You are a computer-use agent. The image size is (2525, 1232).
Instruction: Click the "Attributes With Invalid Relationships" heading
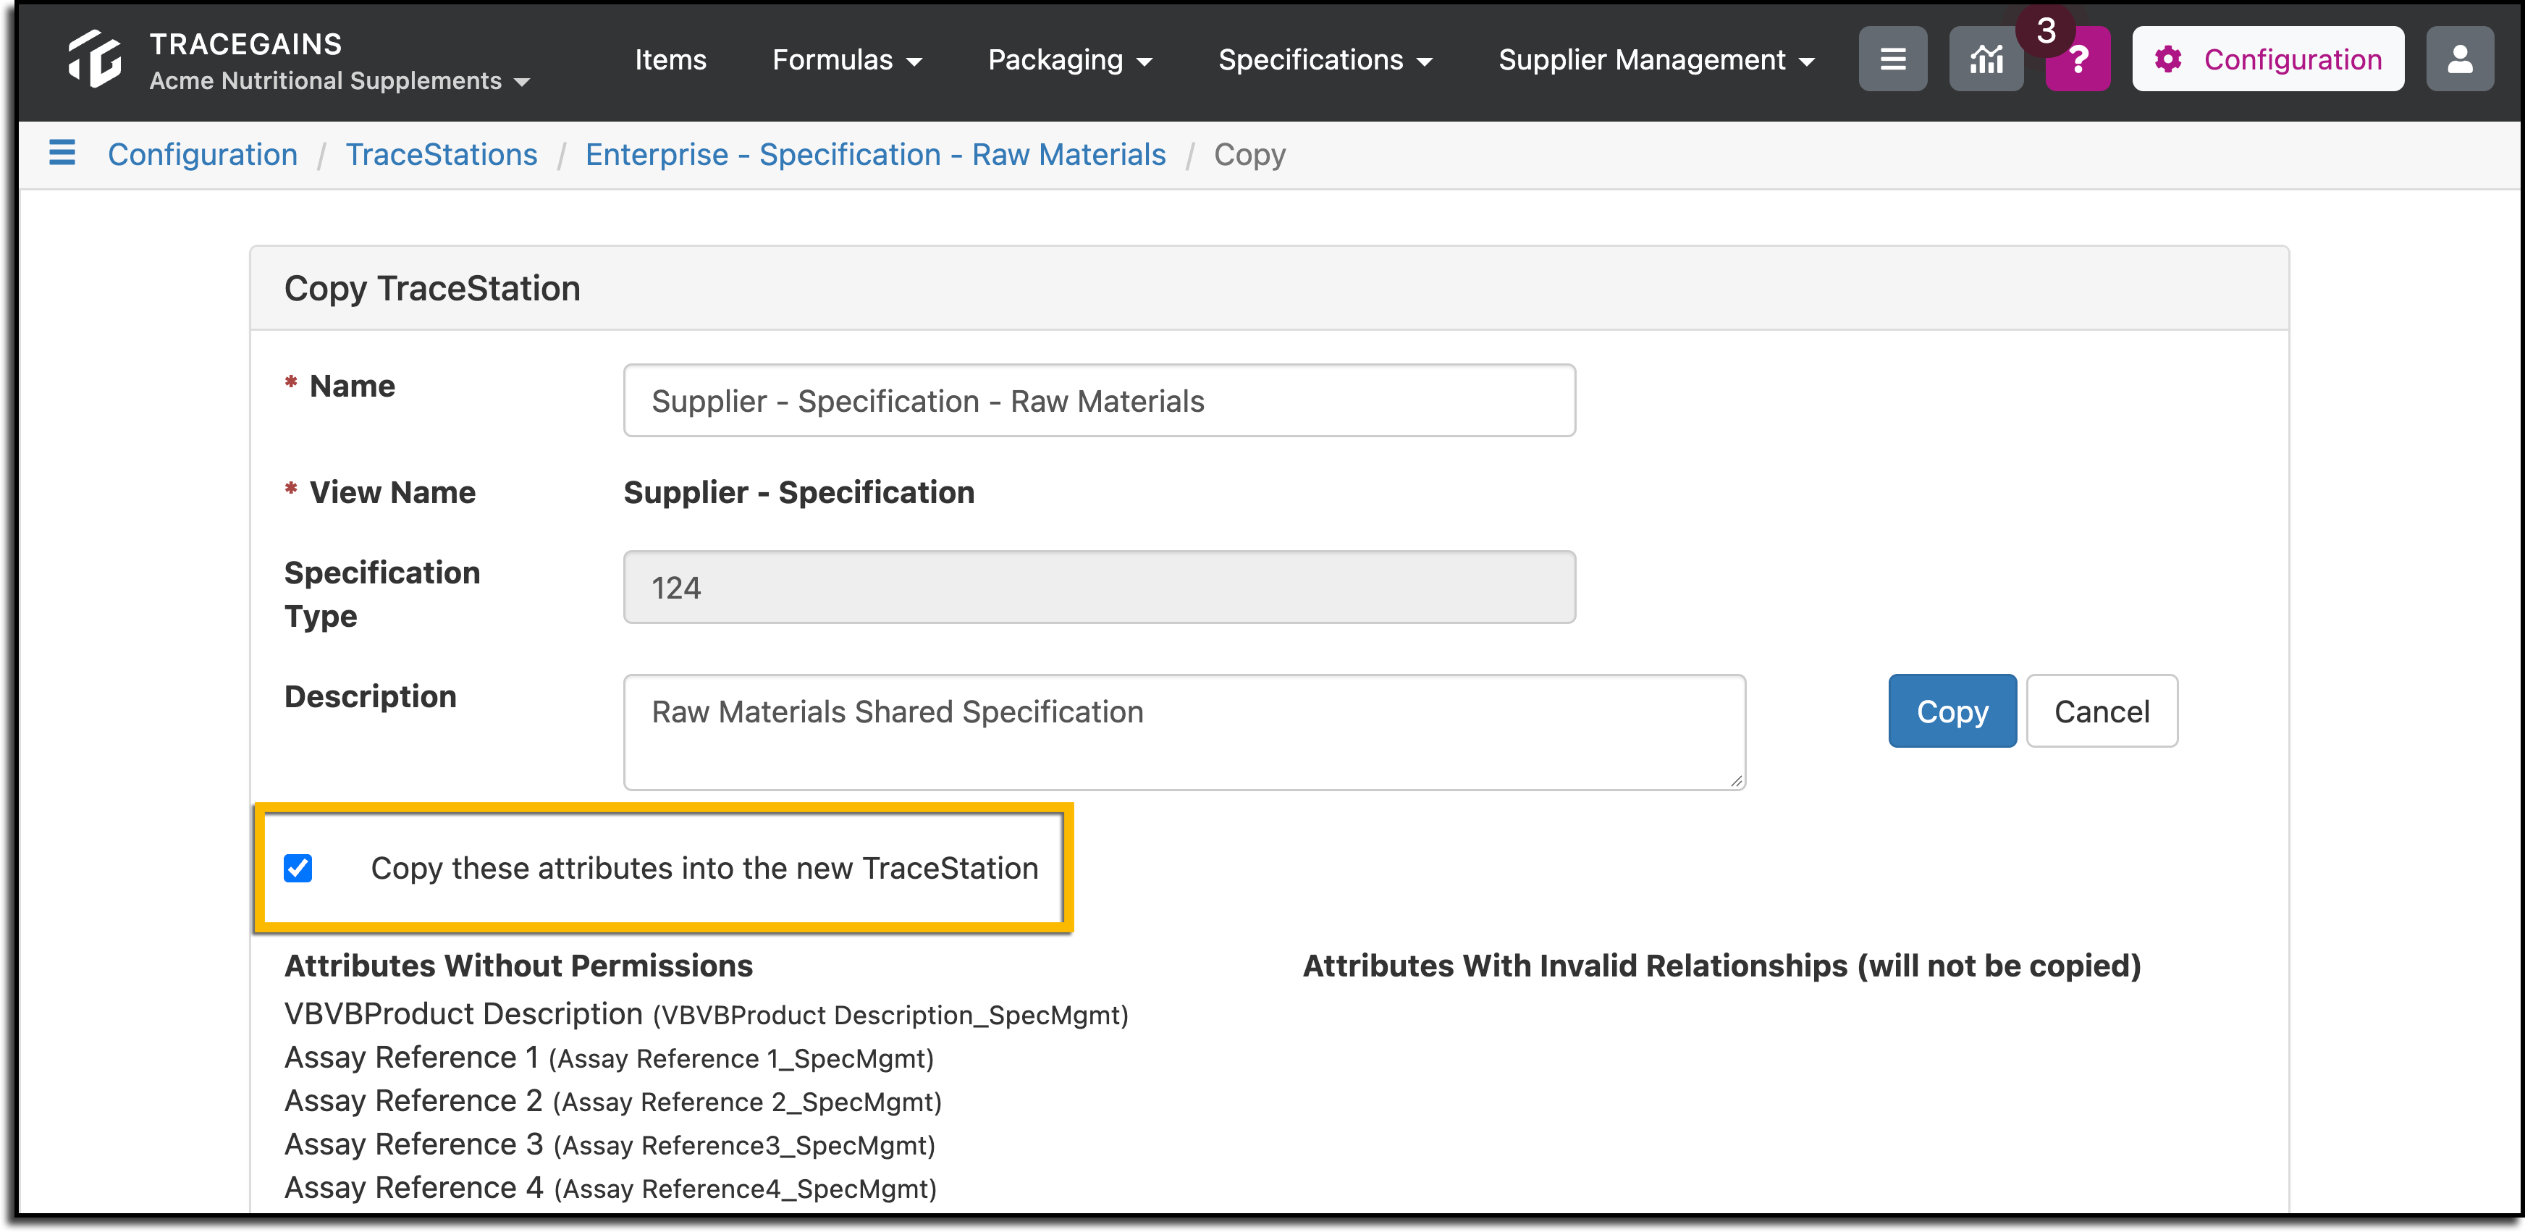(x=1721, y=966)
